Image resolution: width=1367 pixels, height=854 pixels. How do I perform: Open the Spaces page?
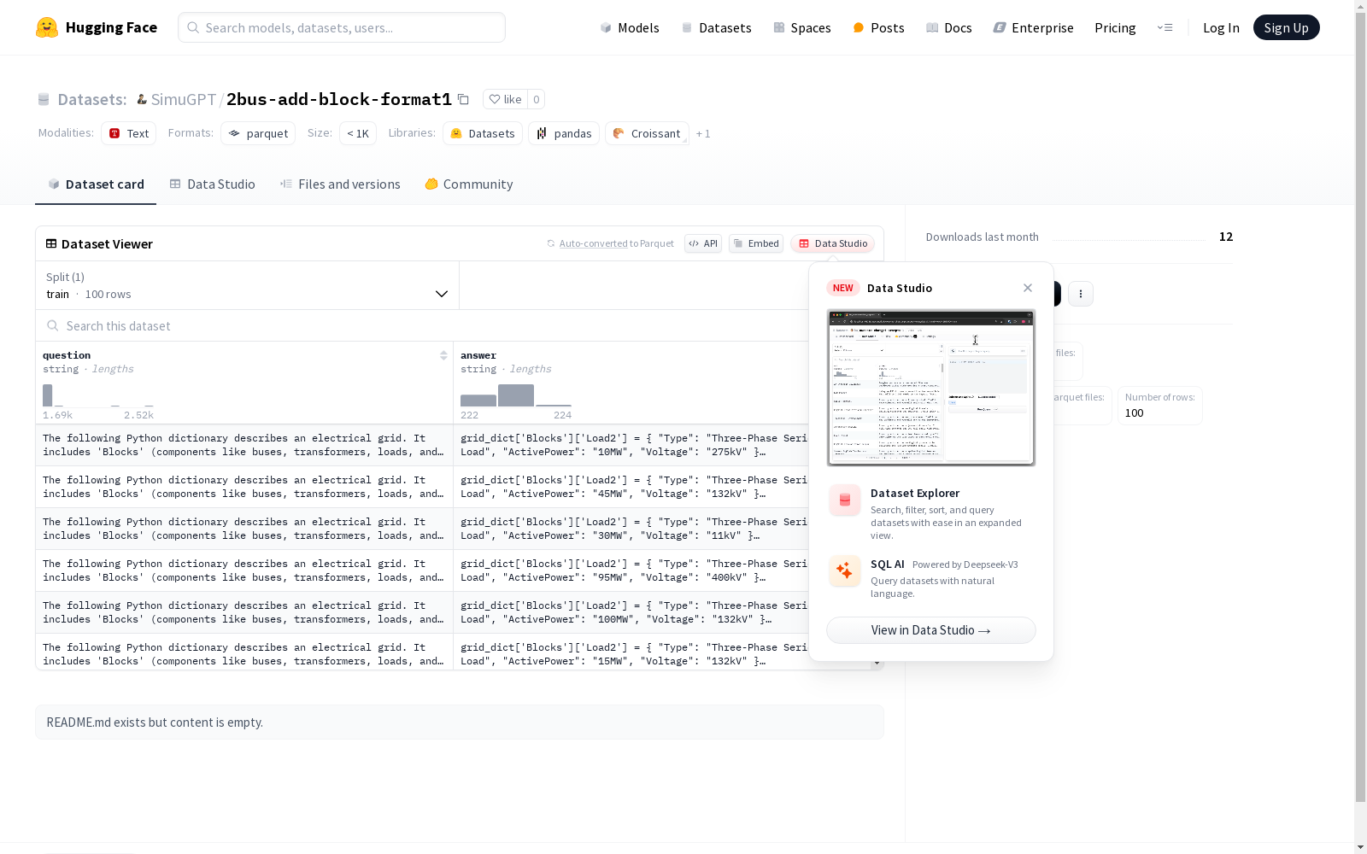(x=802, y=27)
